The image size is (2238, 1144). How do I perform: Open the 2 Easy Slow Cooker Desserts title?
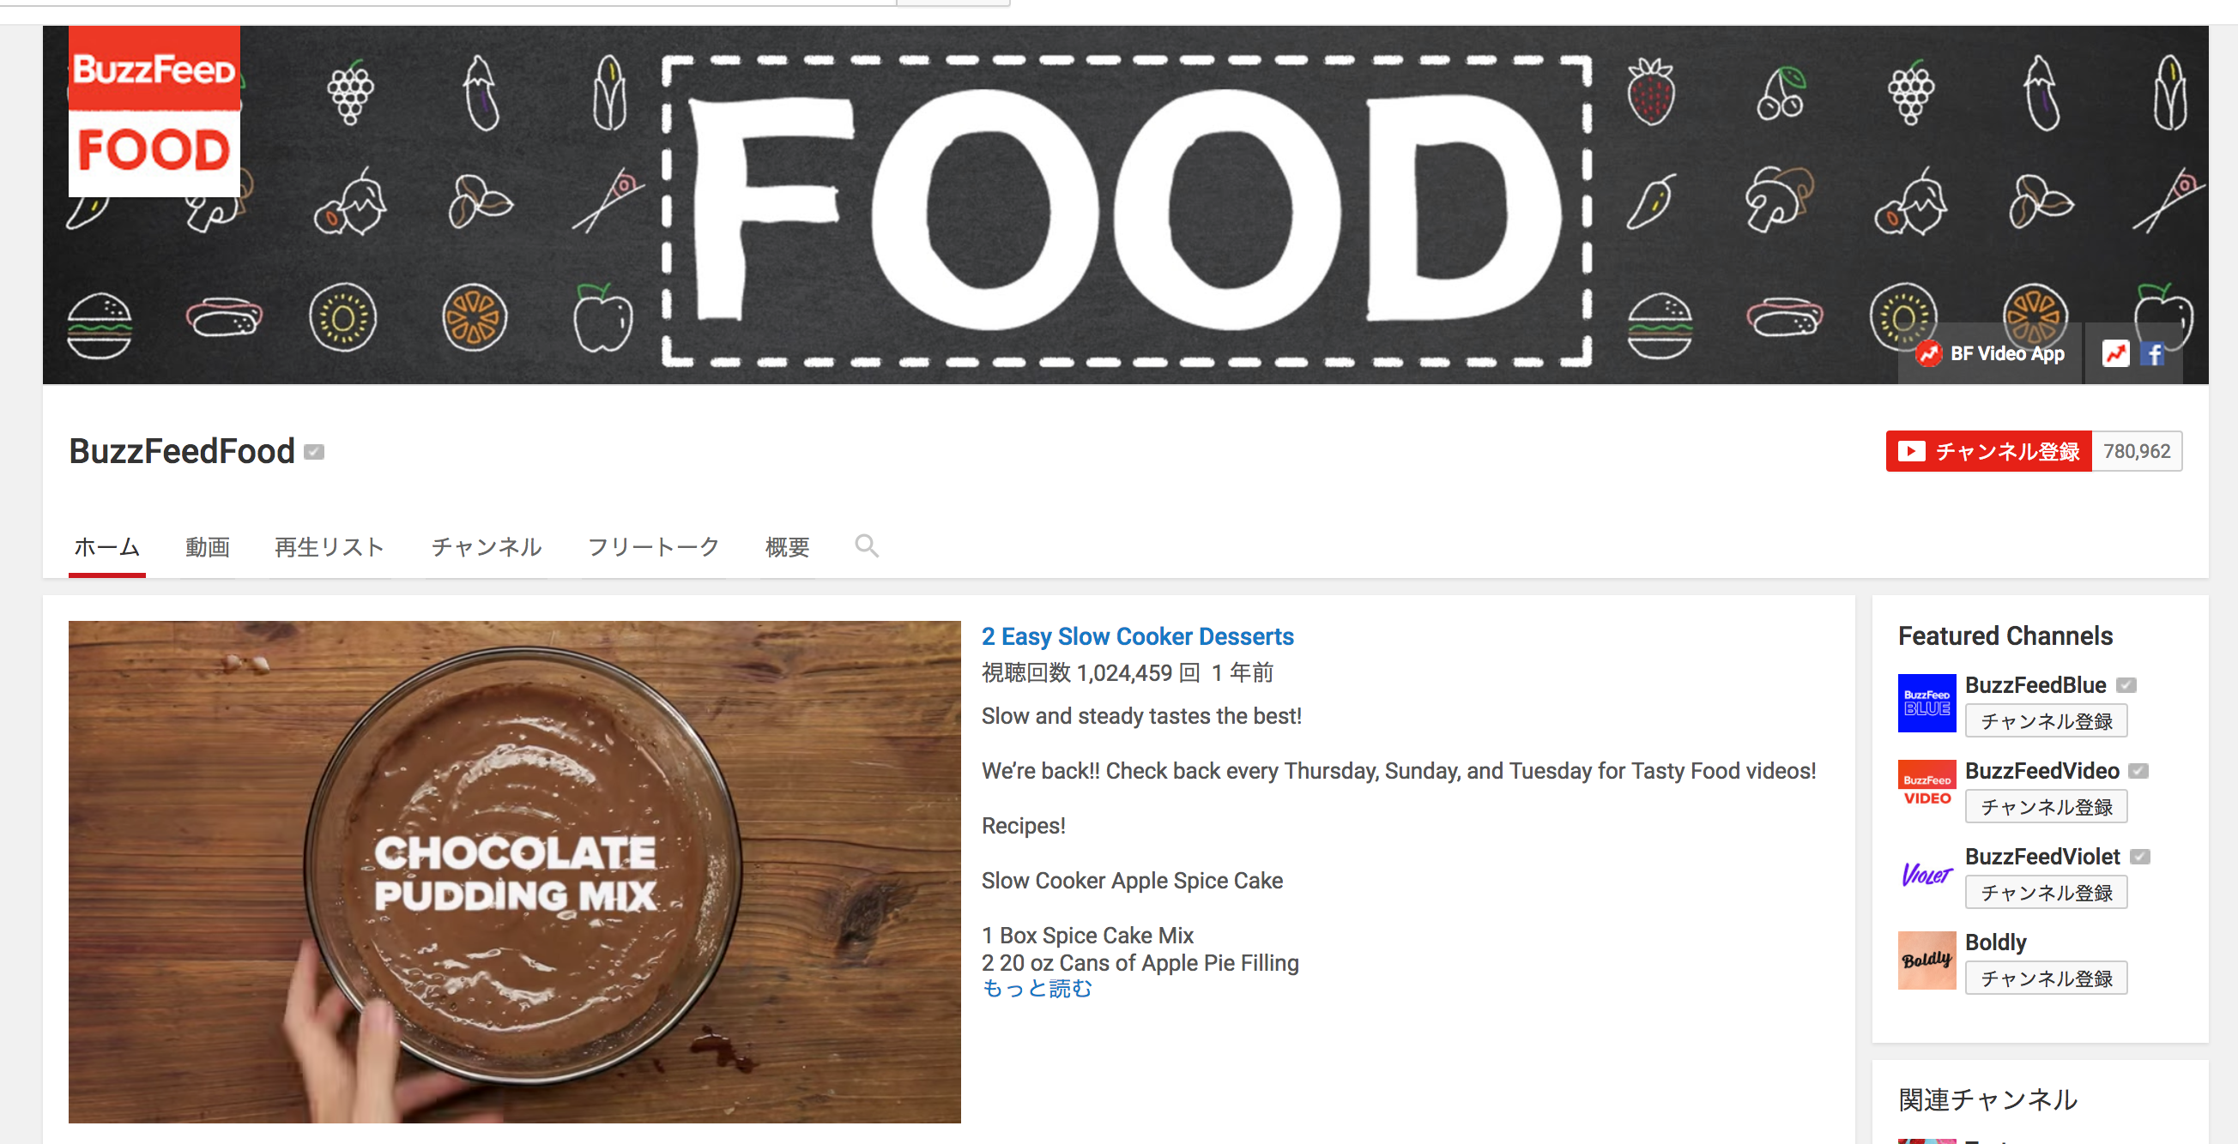pos(1137,637)
